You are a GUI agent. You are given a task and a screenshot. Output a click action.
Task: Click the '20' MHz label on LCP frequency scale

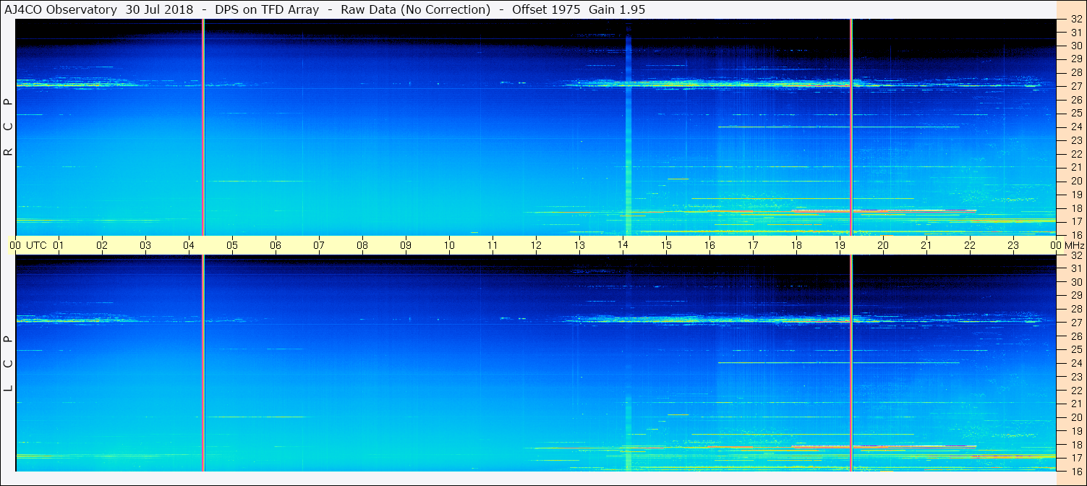[1076, 417]
